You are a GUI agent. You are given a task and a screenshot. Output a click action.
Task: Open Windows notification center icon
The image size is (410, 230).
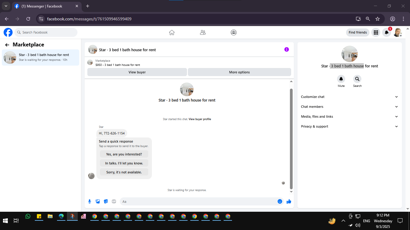click(x=400, y=221)
